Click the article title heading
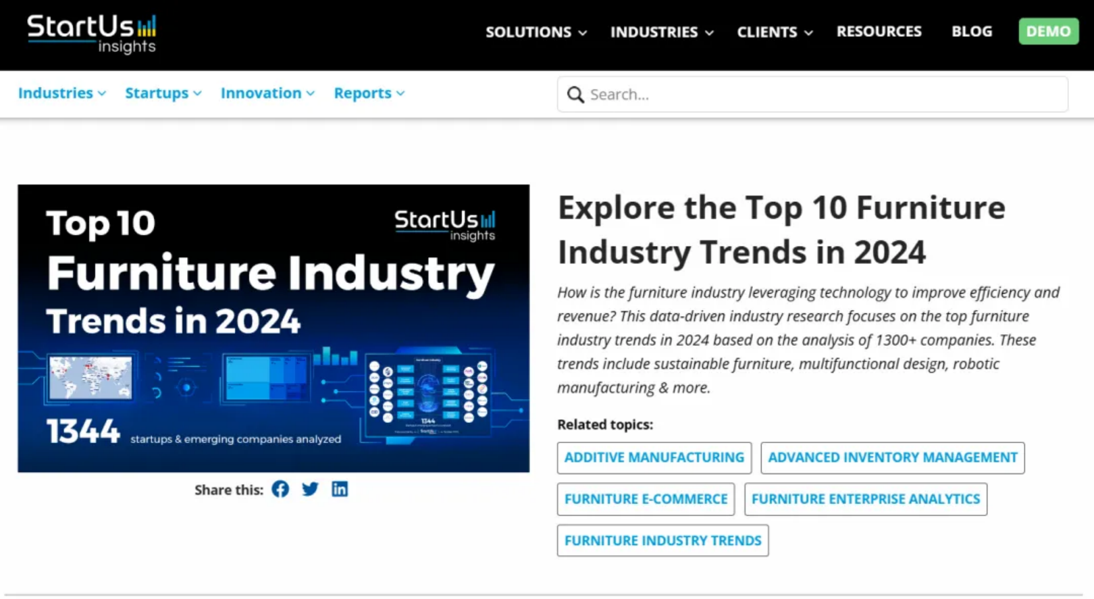1094x599 pixels. click(781, 230)
